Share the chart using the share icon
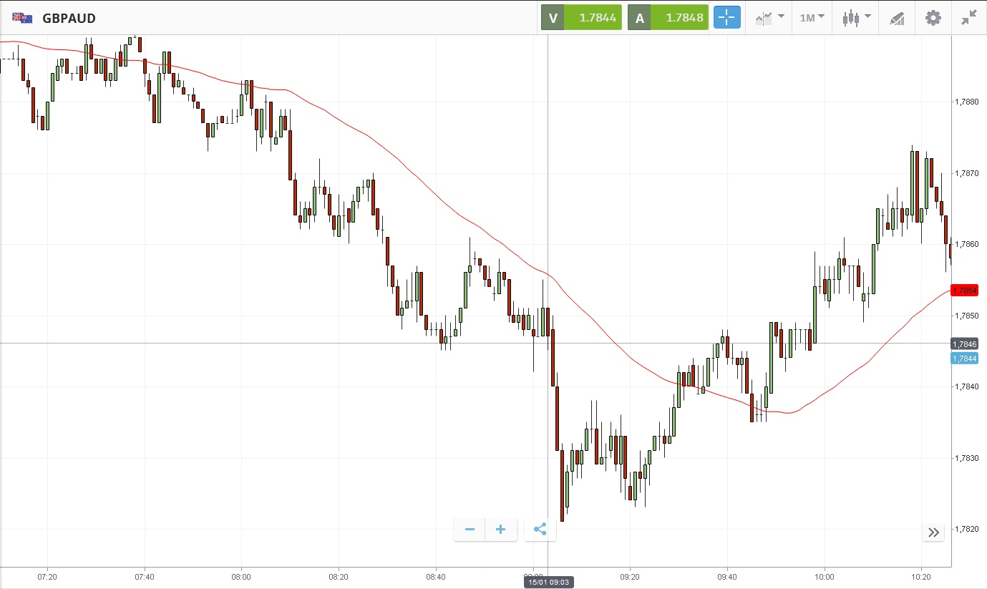Screen dimensions: 987x589 pyautogui.click(x=540, y=530)
